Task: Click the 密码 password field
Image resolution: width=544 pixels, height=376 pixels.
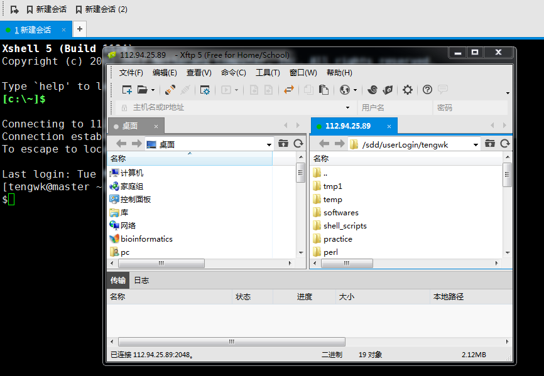Action: tap(471, 108)
